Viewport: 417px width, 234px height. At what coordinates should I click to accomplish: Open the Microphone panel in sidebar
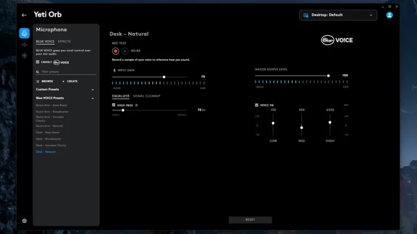24,33
